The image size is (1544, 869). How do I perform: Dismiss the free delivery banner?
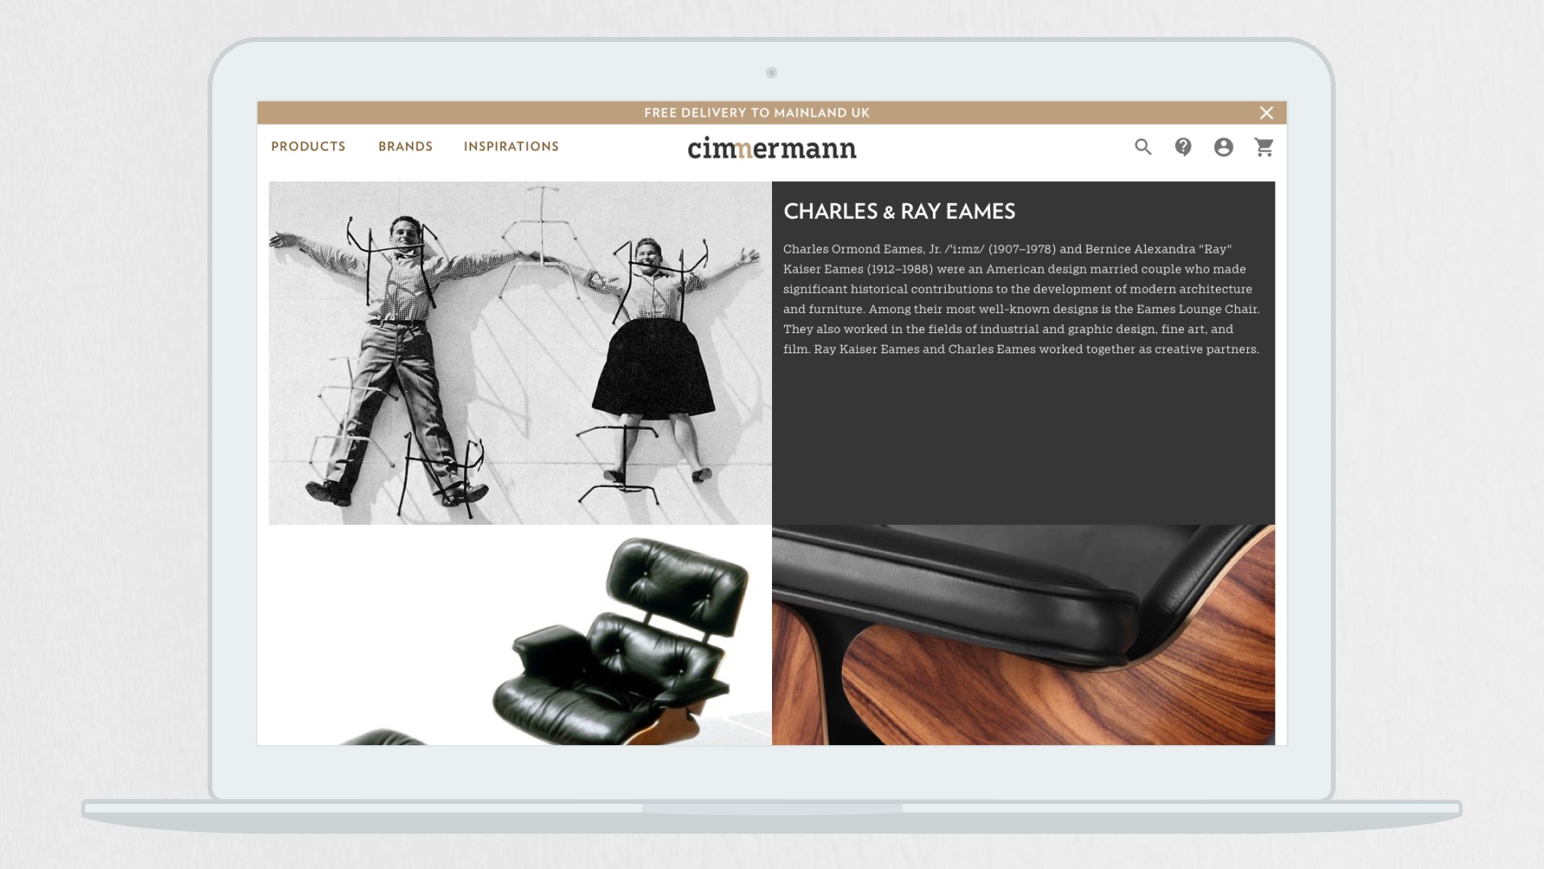(x=1267, y=113)
